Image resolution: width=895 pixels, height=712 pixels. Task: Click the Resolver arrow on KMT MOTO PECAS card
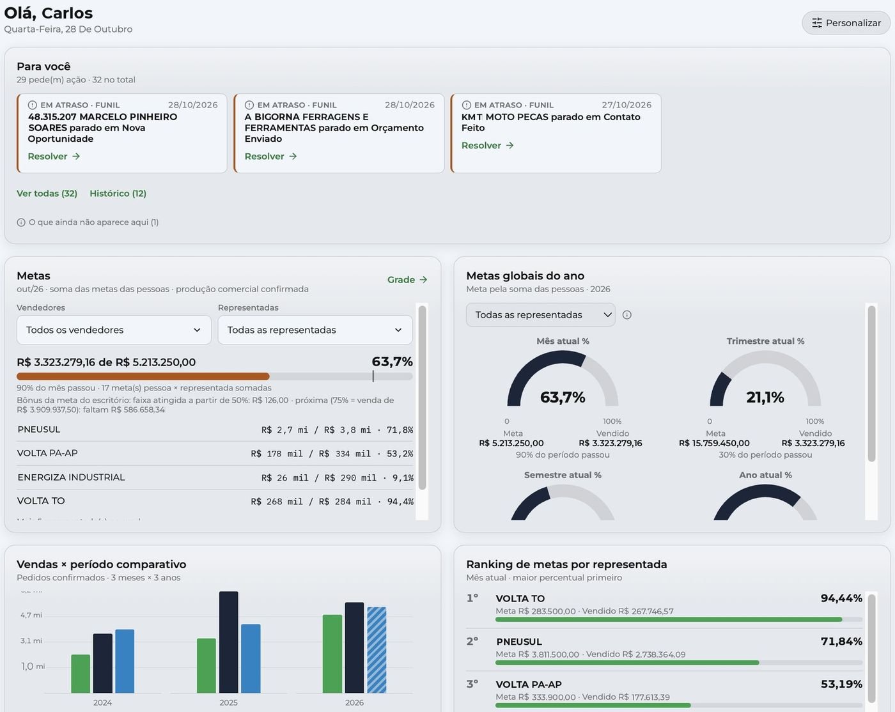coord(510,145)
